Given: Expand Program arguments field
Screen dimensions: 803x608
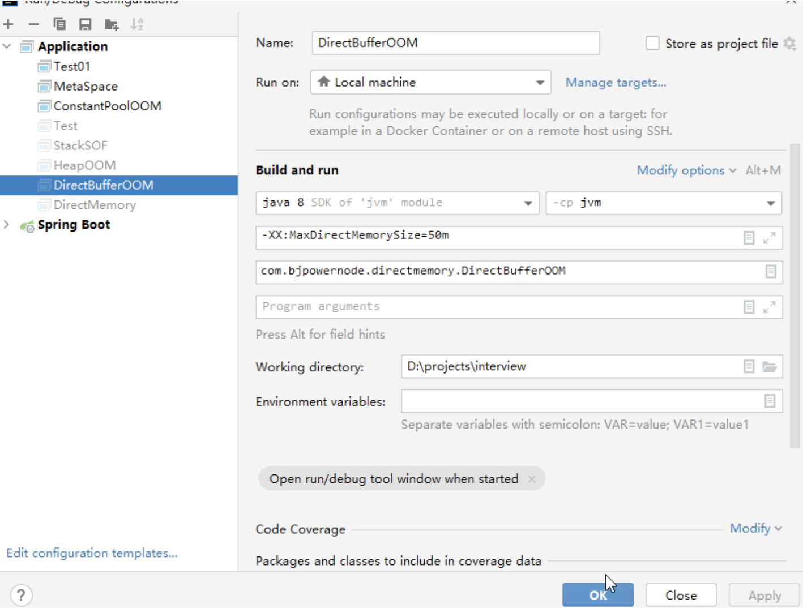Looking at the screenshot, I should coord(769,307).
